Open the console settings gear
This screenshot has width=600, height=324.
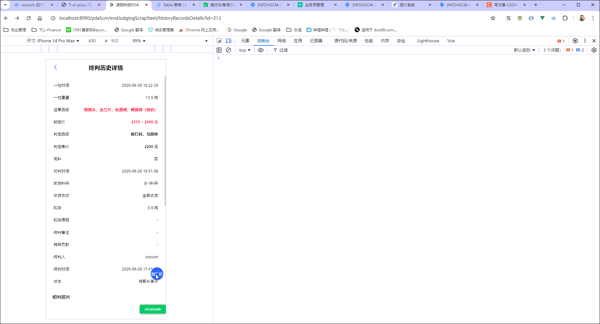(x=594, y=50)
